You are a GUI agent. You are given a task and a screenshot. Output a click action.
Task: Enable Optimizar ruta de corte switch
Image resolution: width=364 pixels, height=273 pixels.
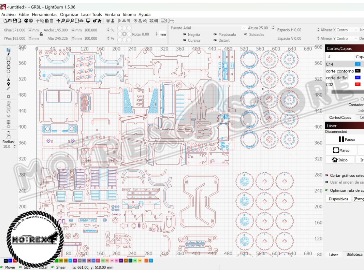(x=327, y=190)
